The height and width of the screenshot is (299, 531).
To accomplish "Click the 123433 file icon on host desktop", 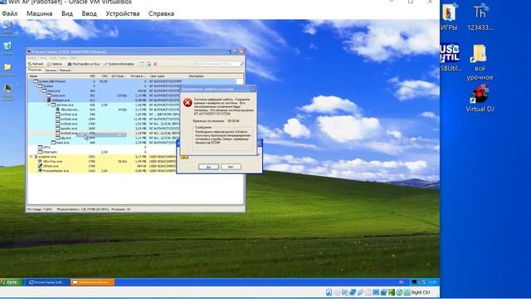I will tap(480, 17).
